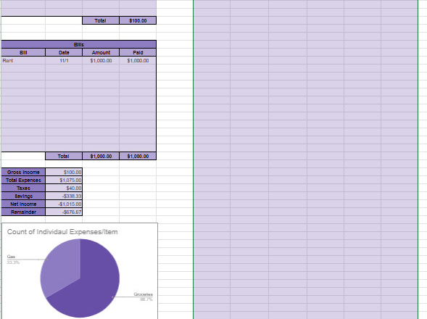Click the Groceries 66.7% chart label
427x319 pixels.
point(144,297)
